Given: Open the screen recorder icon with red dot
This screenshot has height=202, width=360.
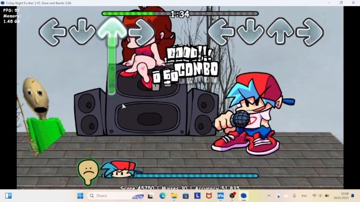Looking at the screenshot, I should (232, 196).
